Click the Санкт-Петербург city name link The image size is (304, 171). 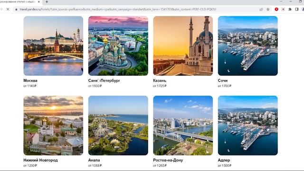point(104,80)
